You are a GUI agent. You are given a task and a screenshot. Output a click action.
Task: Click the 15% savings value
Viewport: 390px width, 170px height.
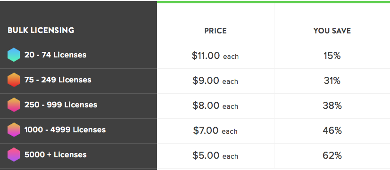coord(332,56)
